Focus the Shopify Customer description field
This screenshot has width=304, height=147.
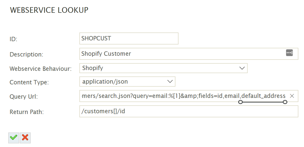(x=179, y=54)
